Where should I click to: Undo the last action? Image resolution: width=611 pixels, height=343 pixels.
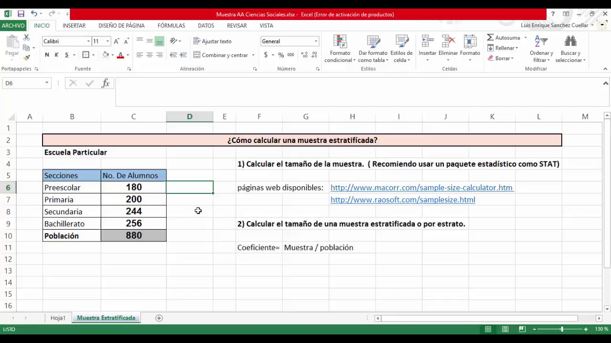(34, 14)
